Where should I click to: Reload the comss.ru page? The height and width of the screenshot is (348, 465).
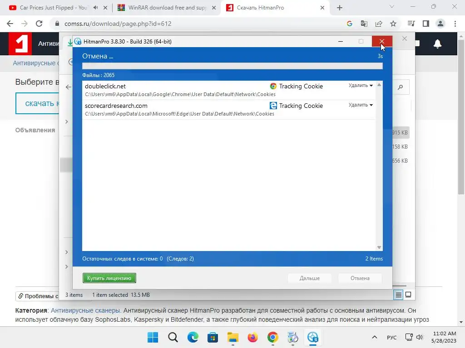[x=39, y=24]
